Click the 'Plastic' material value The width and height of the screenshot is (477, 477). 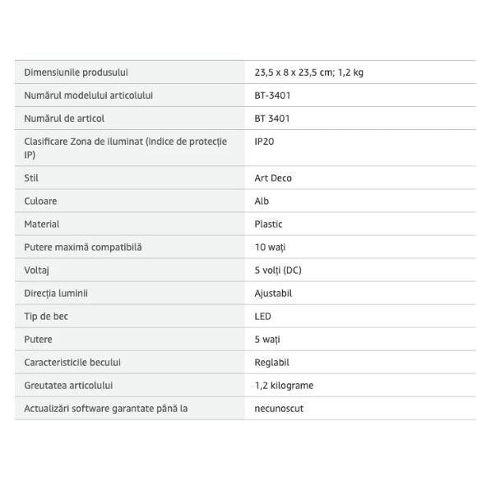(x=268, y=225)
